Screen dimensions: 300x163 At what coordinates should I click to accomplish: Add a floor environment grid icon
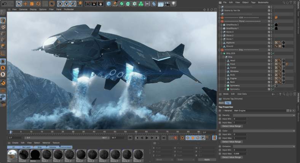161,4
